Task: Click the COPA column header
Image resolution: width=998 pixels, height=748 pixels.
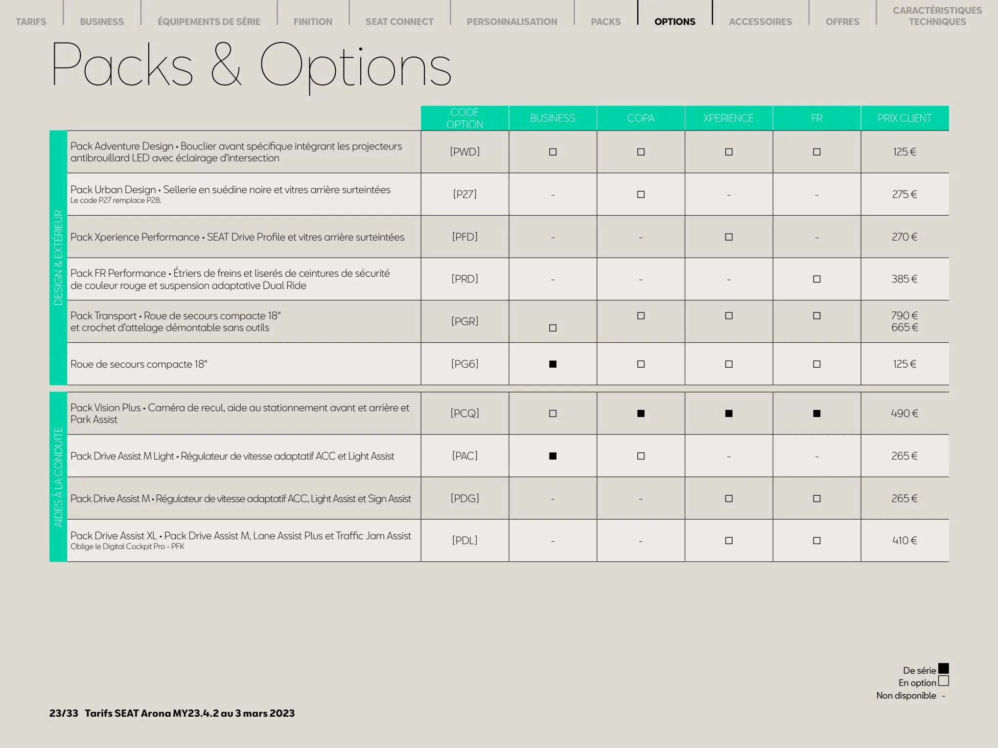Action: click(x=641, y=118)
